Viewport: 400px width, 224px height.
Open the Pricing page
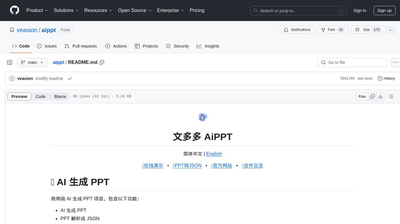[197, 10]
